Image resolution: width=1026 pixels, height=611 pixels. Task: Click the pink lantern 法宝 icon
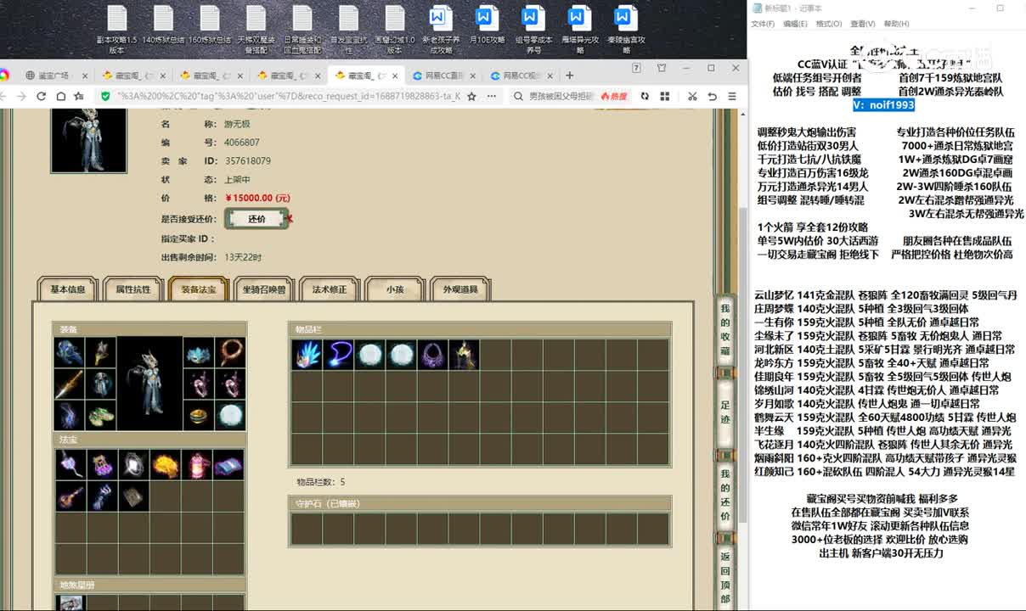click(x=195, y=464)
